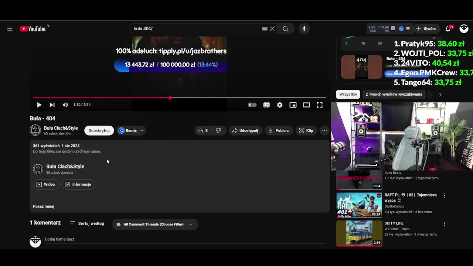The width and height of the screenshot is (473, 266).
Task: Focus the search field with buła 404/
Action: [196, 29]
